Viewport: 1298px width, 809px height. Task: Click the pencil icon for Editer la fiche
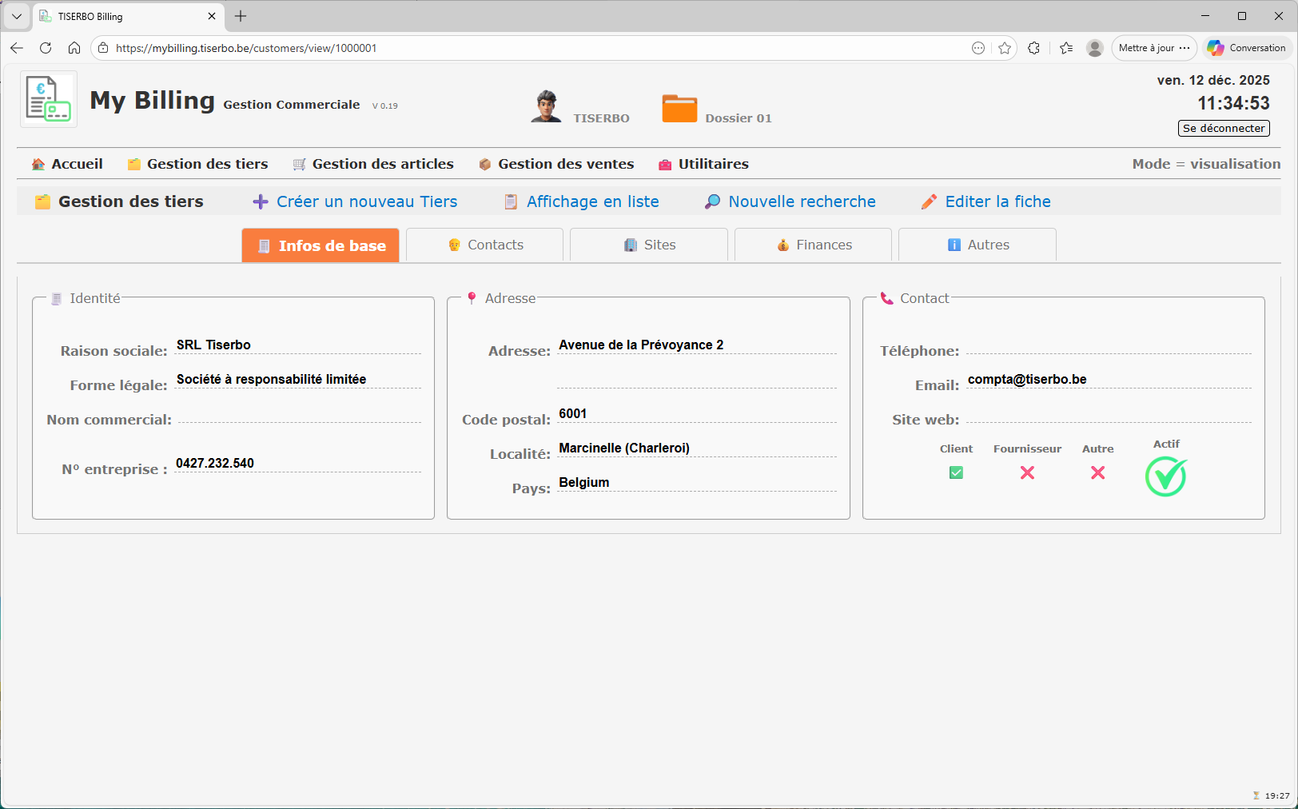click(929, 201)
